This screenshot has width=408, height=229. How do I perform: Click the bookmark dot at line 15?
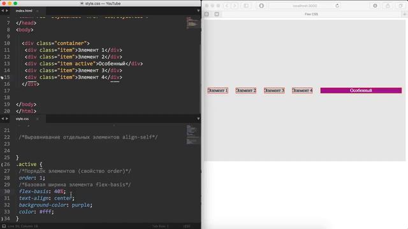click(x=2, y=78)
